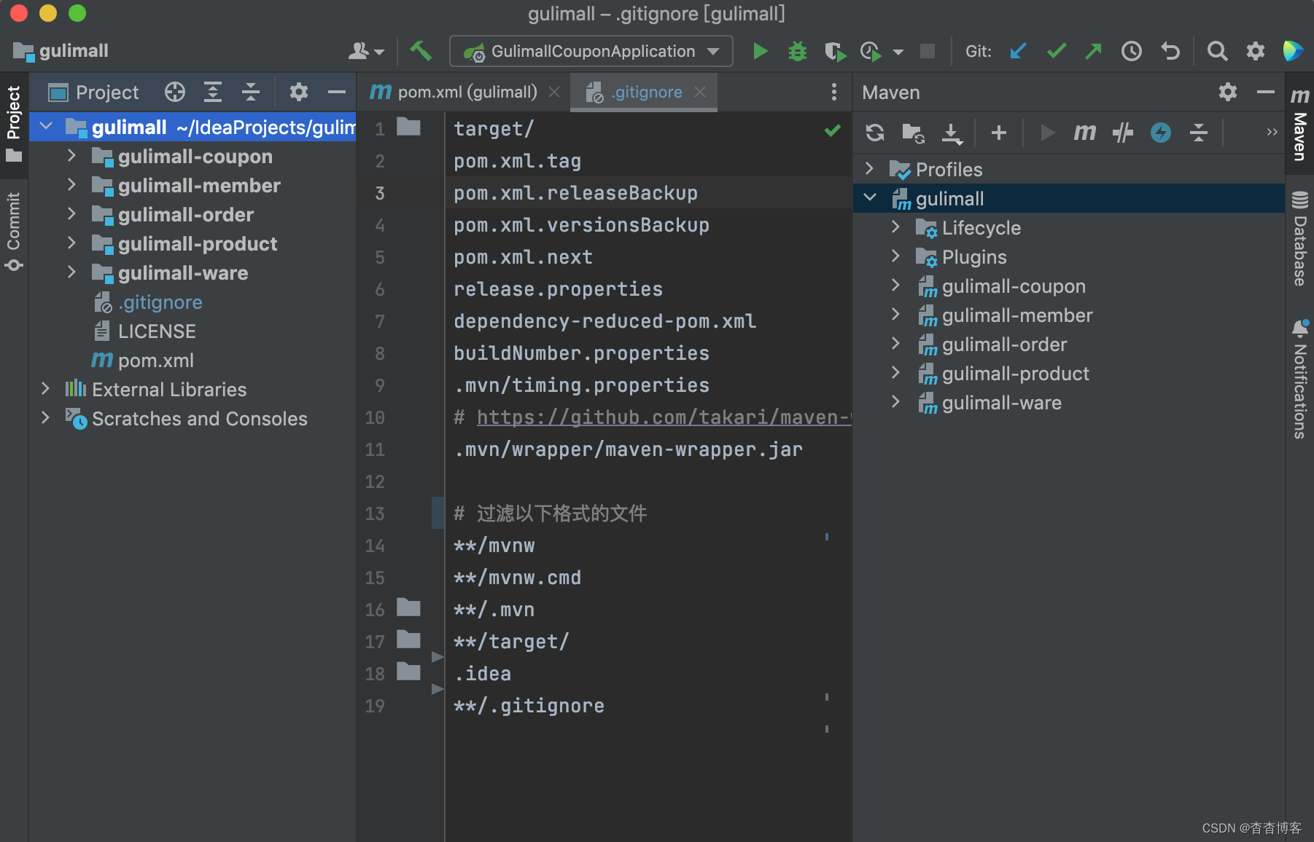Generate sources and update folders icon
Image resolution: width=1314 pixels, height=842 pixels.
click(x=913, y=133)
